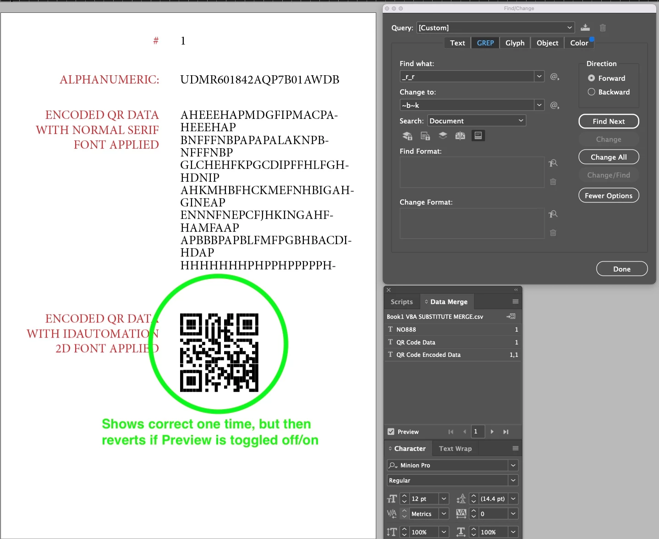Specify attributes to find in Find Format
659x539 pixels.
click(553, 163)
